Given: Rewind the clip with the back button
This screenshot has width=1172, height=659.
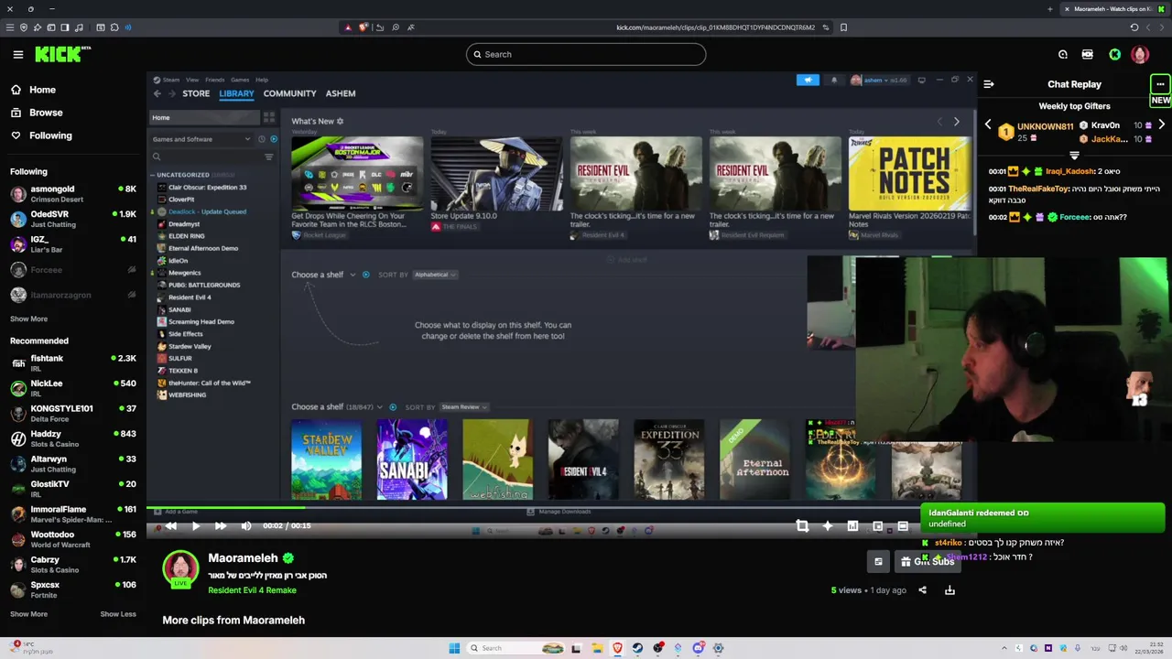Looking at the screenshot, I should tap(170, 526).
